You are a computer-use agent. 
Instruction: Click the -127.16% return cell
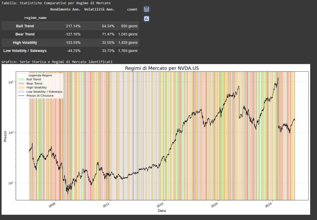[72, 34]
